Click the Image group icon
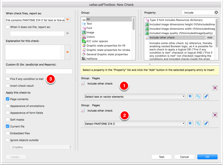 click(x=84, y=32)
